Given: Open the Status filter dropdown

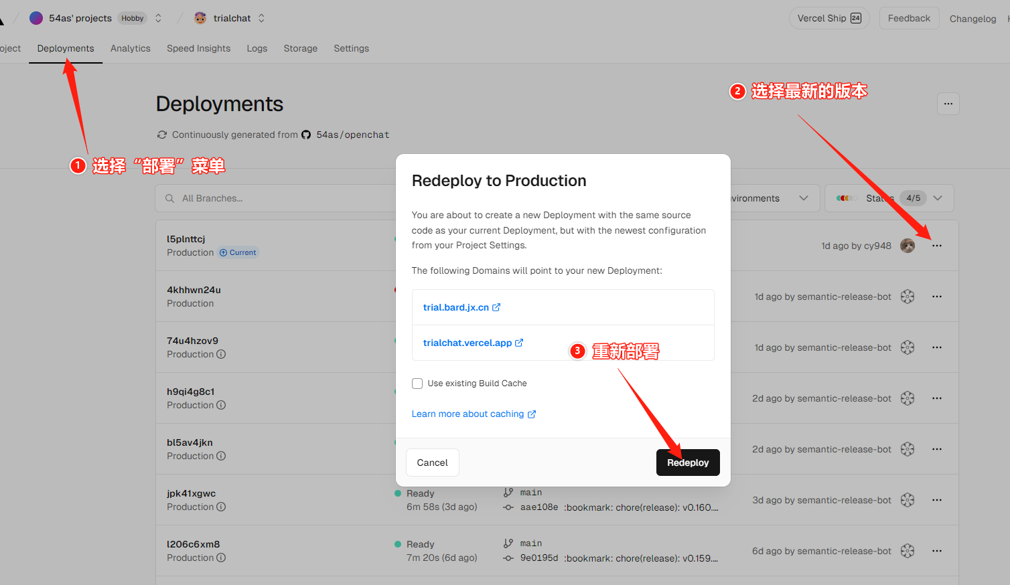Looking at the screenshot, I should tap(889, 198).
